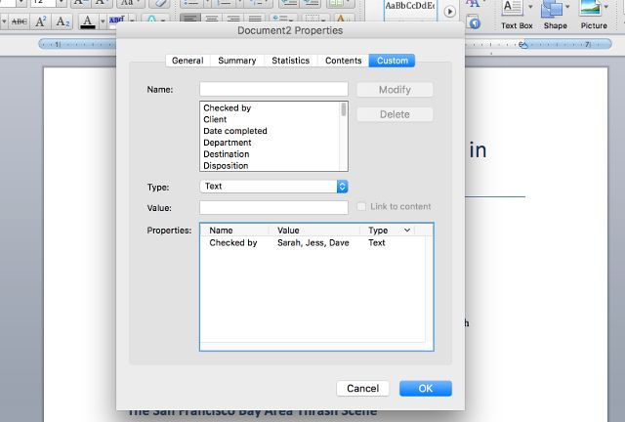
Task: Select 'Department' in the name list
Action: click(x=270, y=143)
